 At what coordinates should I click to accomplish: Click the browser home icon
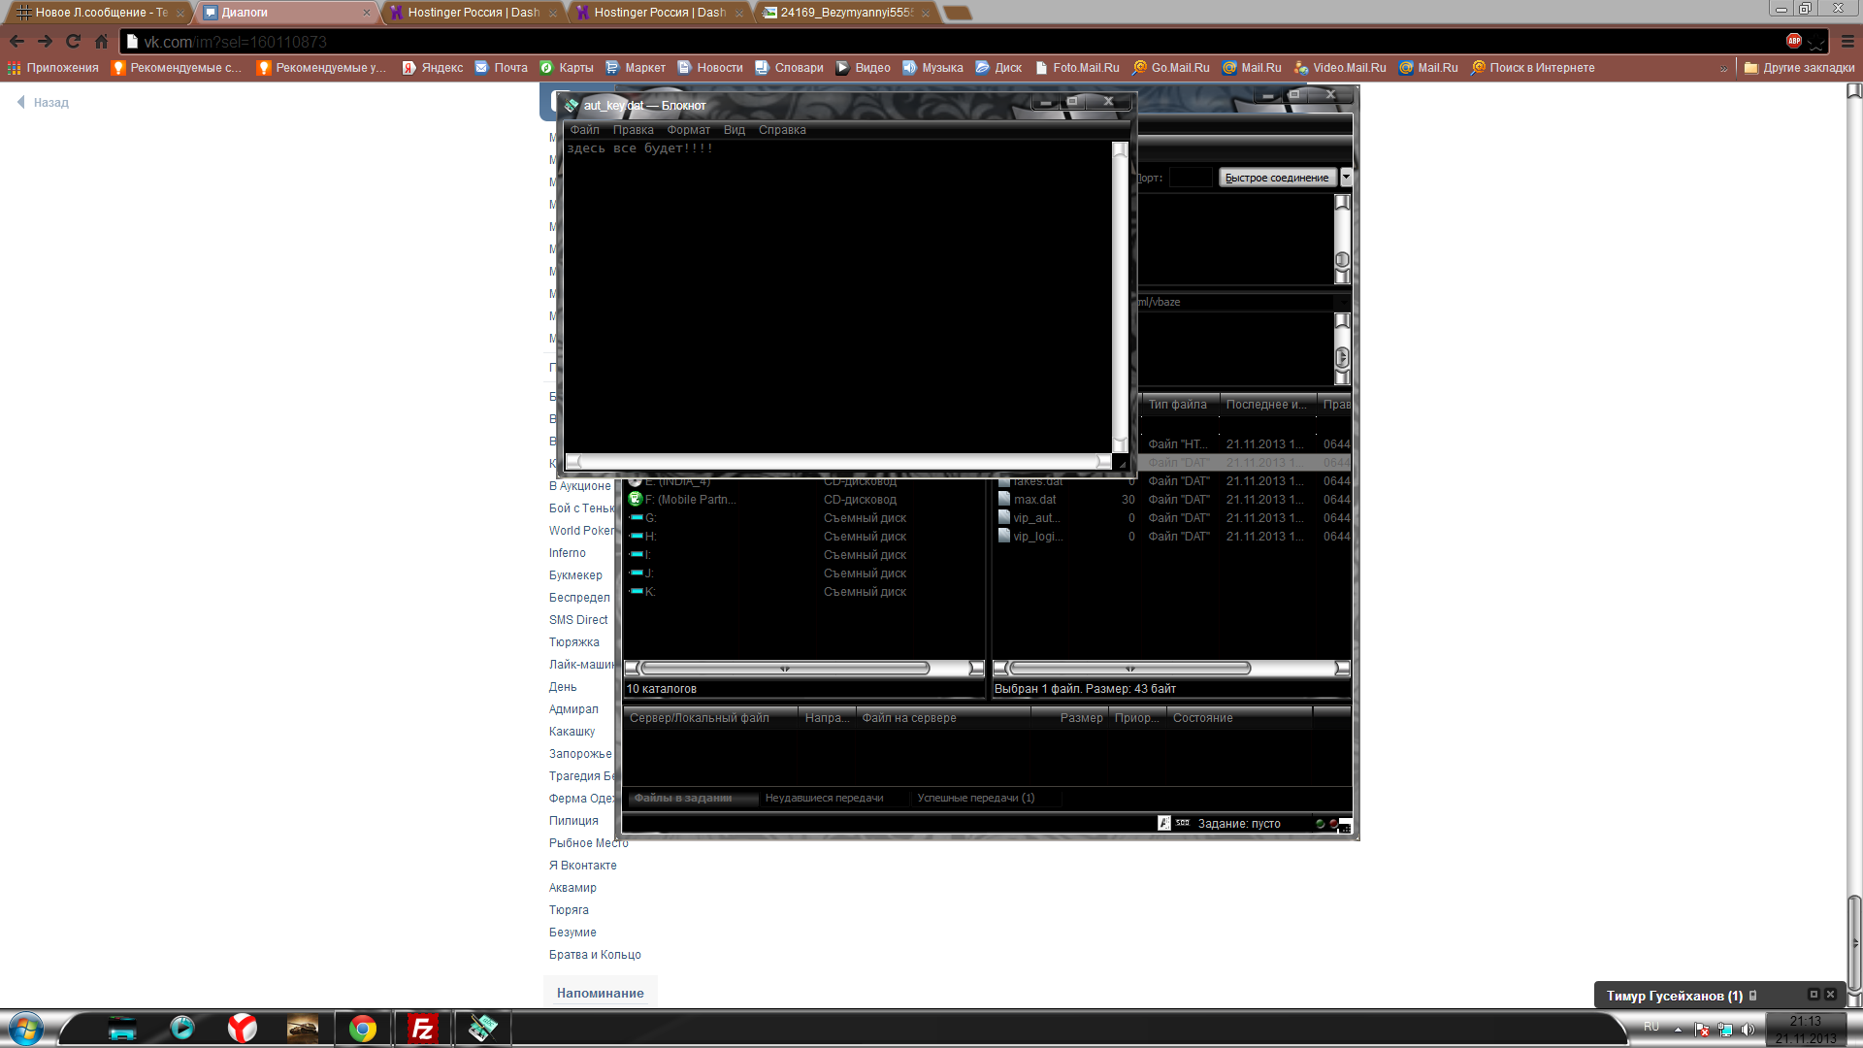point(101,42)
